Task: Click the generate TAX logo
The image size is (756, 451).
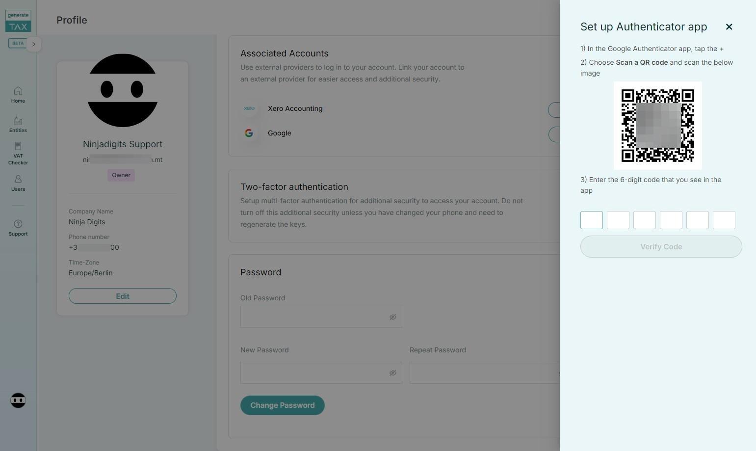Action: 18,21
